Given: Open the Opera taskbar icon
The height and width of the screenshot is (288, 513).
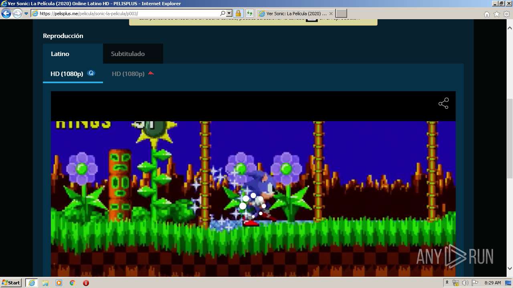Looking at the screenshot, I should (x=86, y=283).
